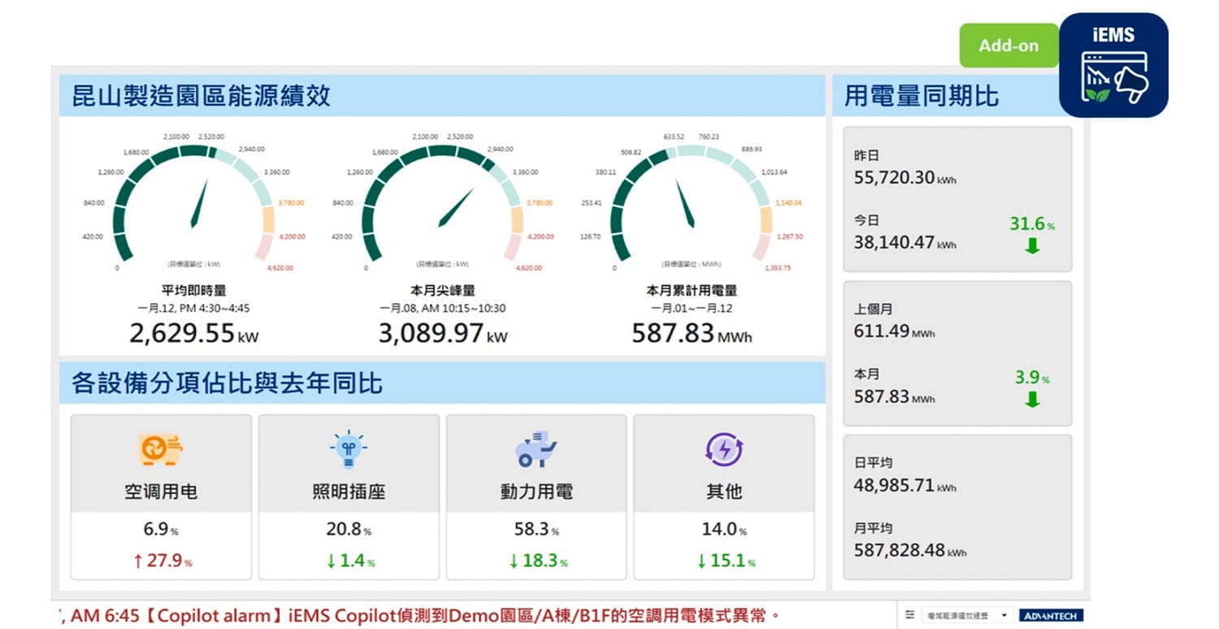Click yesterday's 55,720.30 kWh value
This screenshot has height=629, width=1219.
pos(905,177)
